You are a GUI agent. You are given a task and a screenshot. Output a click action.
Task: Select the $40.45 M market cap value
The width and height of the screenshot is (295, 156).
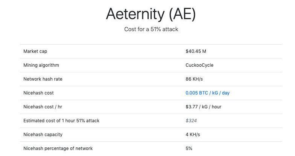(196, 51)
